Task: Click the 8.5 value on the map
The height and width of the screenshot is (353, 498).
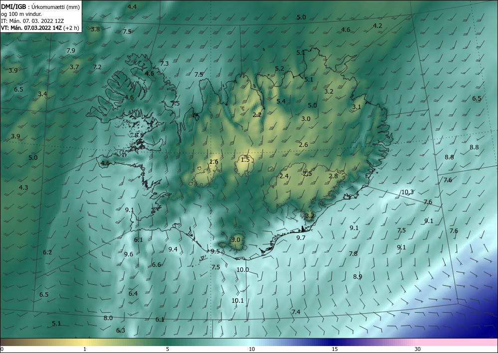Action: 139,135
